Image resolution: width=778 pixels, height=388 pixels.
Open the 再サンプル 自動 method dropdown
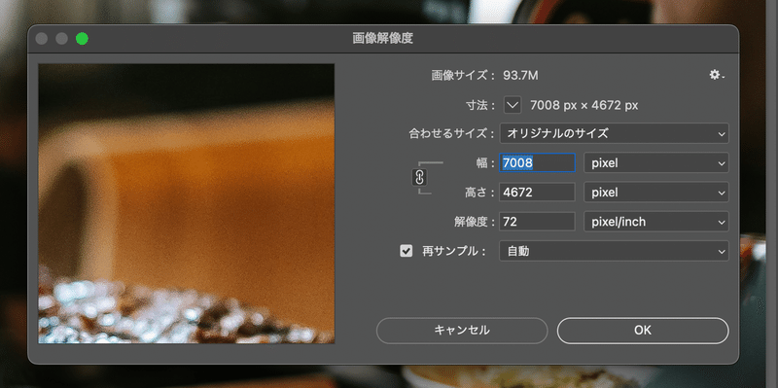[x=614, y=251]
